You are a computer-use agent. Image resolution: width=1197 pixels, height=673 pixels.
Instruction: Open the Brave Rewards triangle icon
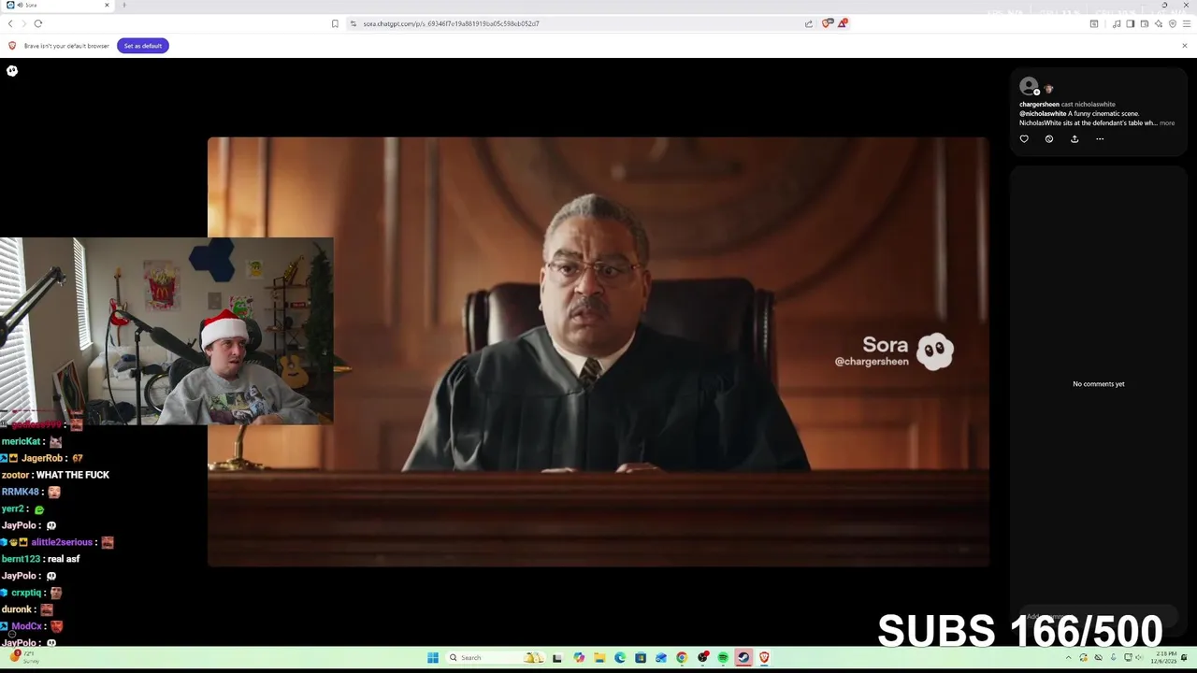click(x=842, y=23)
